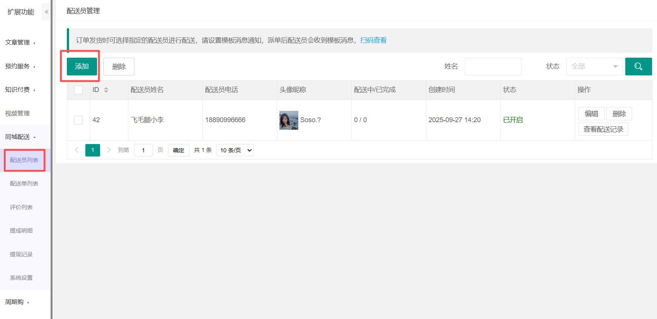
Task: Click 查看配送记录 button in the row
Action: coord(603,129)
